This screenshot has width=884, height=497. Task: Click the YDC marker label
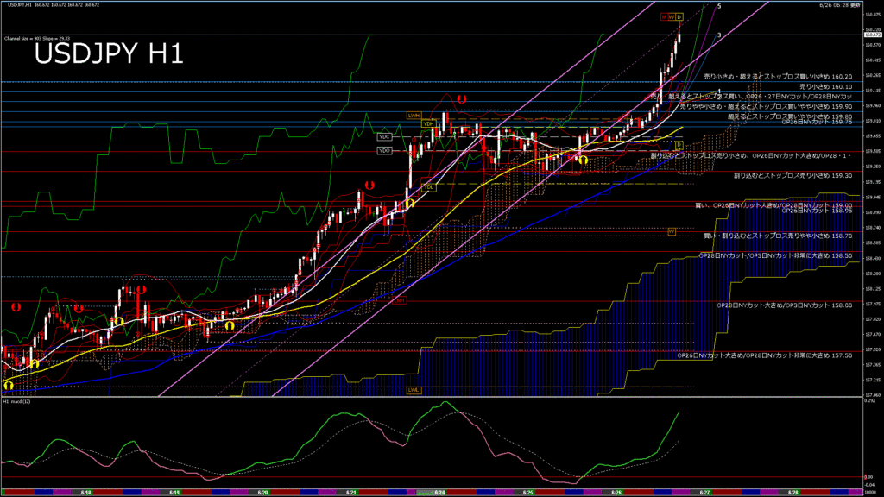pos(384,136)
